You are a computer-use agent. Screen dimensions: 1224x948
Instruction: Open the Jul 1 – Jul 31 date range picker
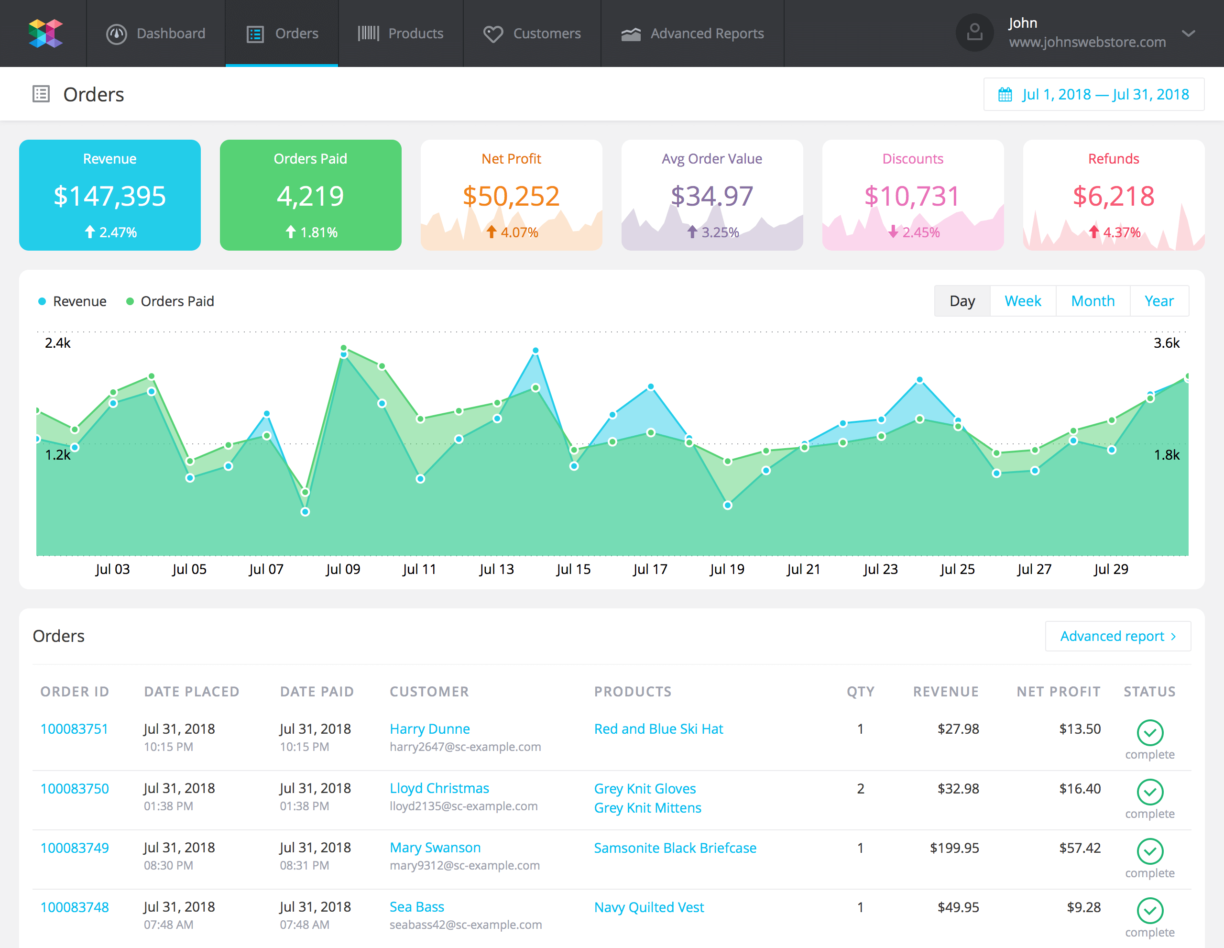pyautogui.click(x=1093, y=94)
